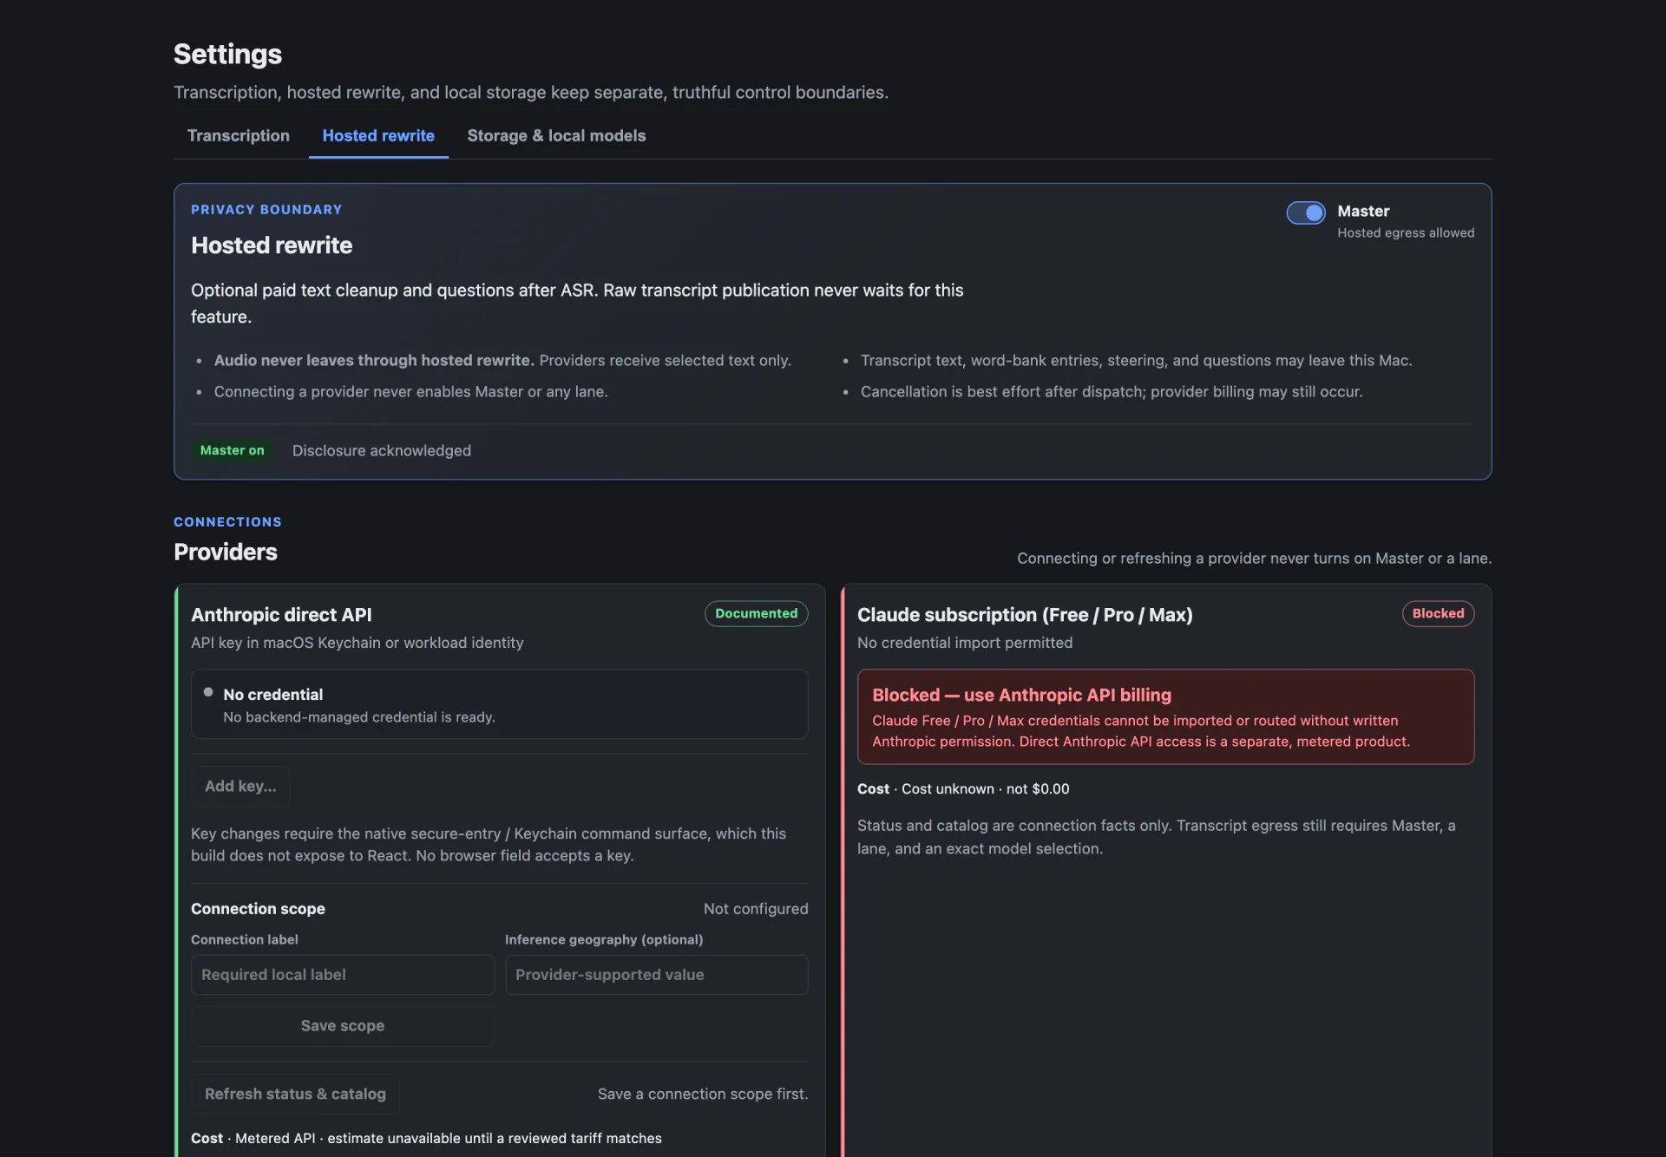
Task: Switch to the Transcription tab
Action: point(239,135)
